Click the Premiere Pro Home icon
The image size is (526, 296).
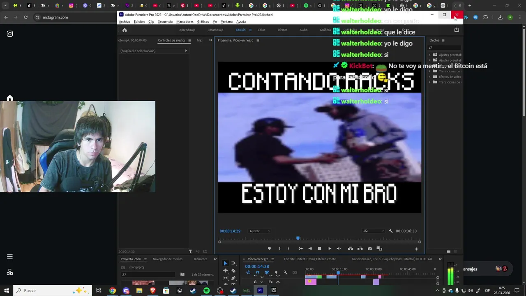(x=125, y=30)
